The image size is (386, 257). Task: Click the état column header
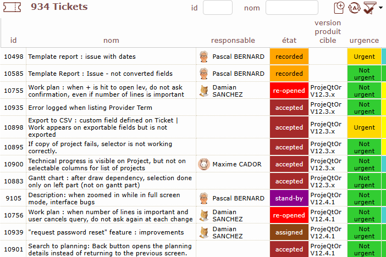click(x=289, y=40)
